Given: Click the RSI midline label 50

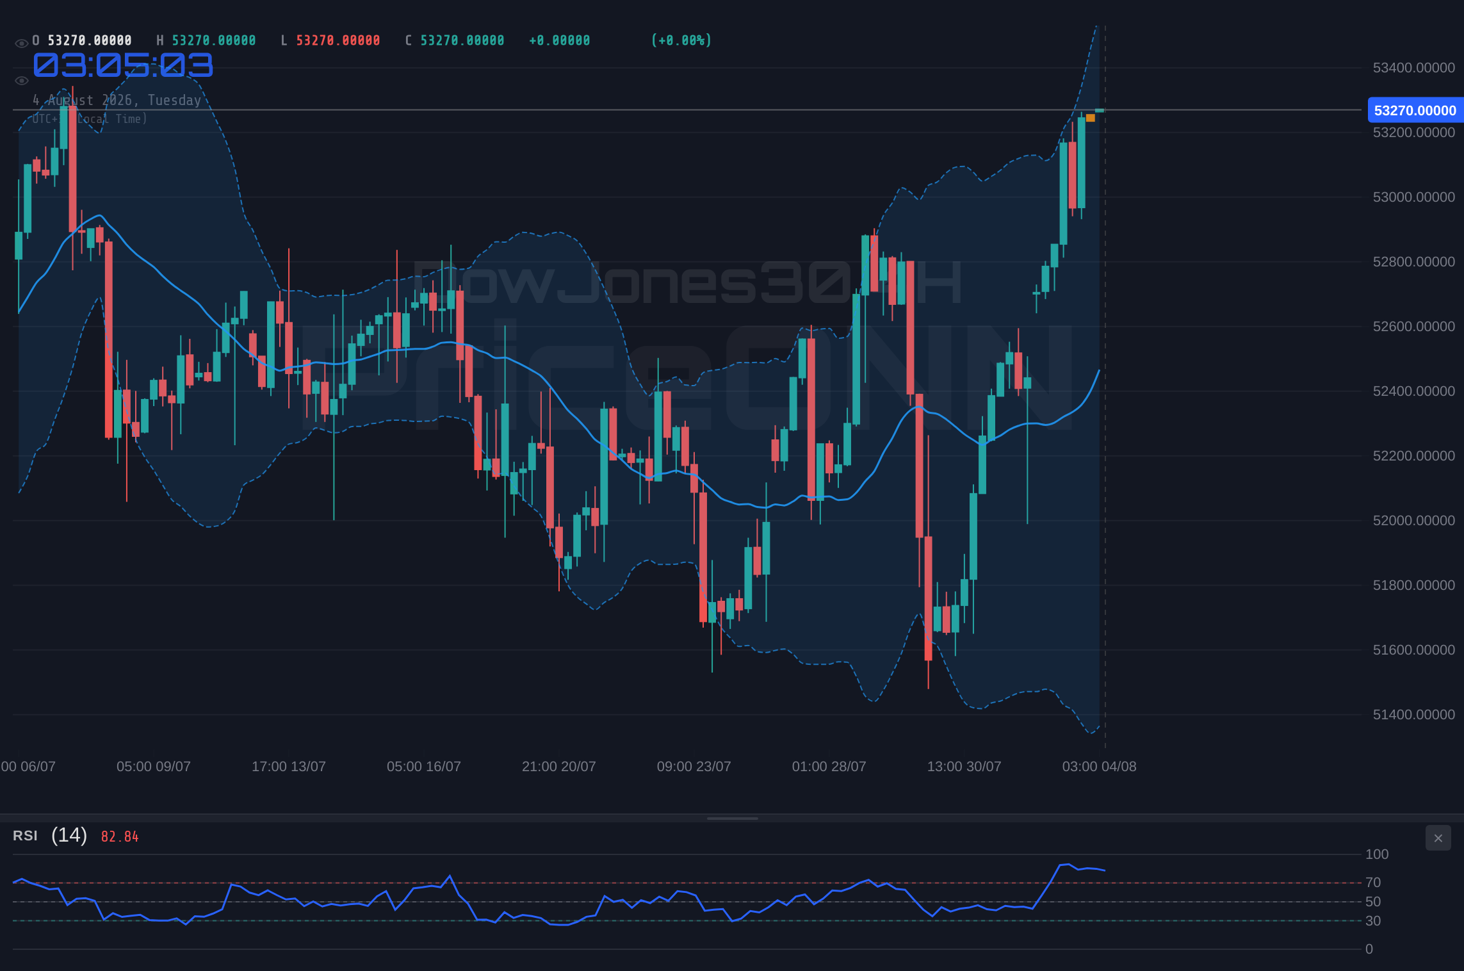Looking at the screenshot, I should coord(1373,902).
